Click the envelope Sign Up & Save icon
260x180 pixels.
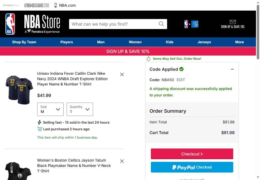[233, 22]
